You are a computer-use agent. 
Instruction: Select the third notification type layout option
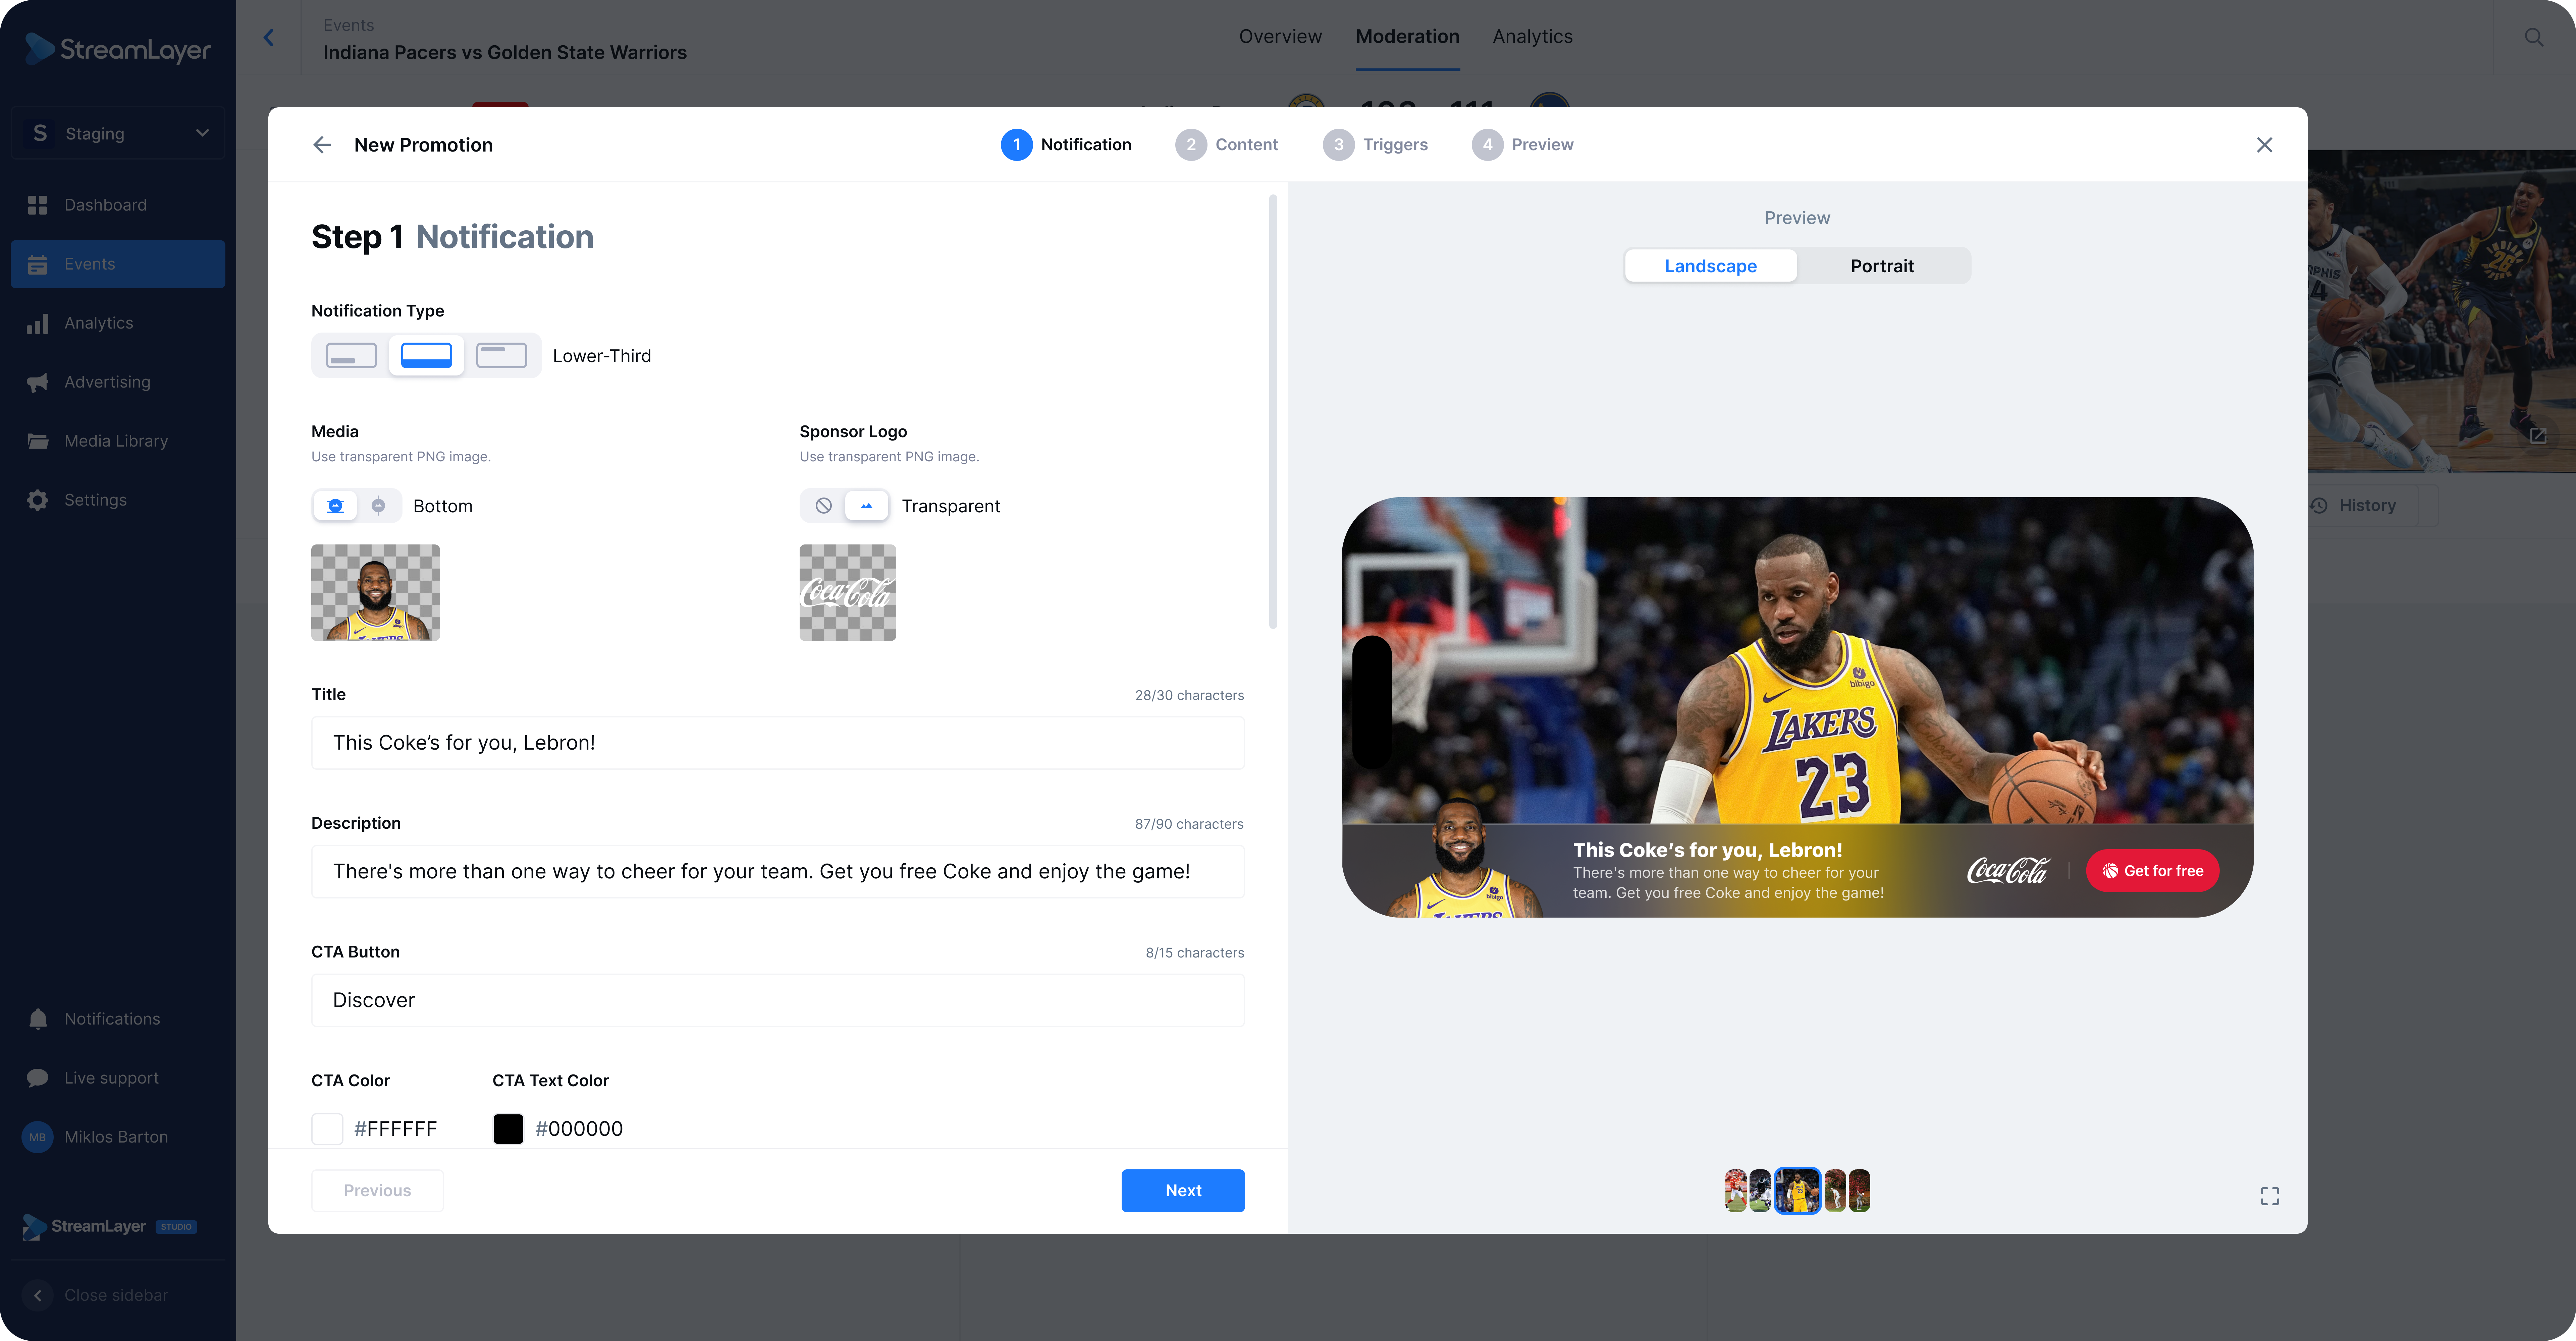point(501,356)
